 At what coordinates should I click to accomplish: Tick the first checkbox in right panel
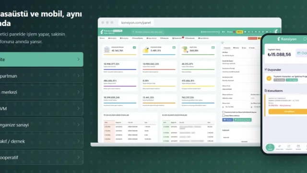(223, 112)
